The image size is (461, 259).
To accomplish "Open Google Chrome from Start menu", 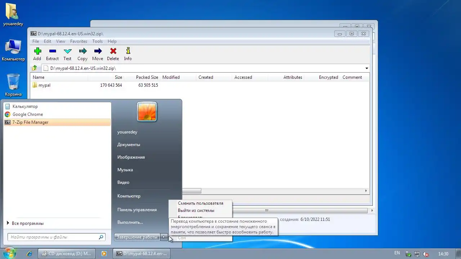I will (x=57, y=114).
